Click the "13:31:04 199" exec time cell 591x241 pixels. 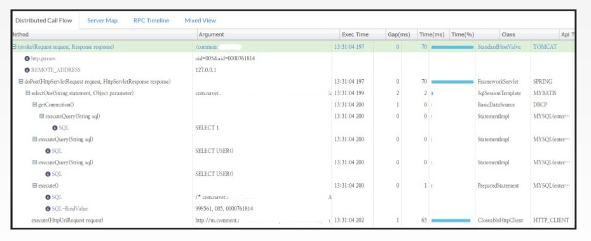[350, 93]
